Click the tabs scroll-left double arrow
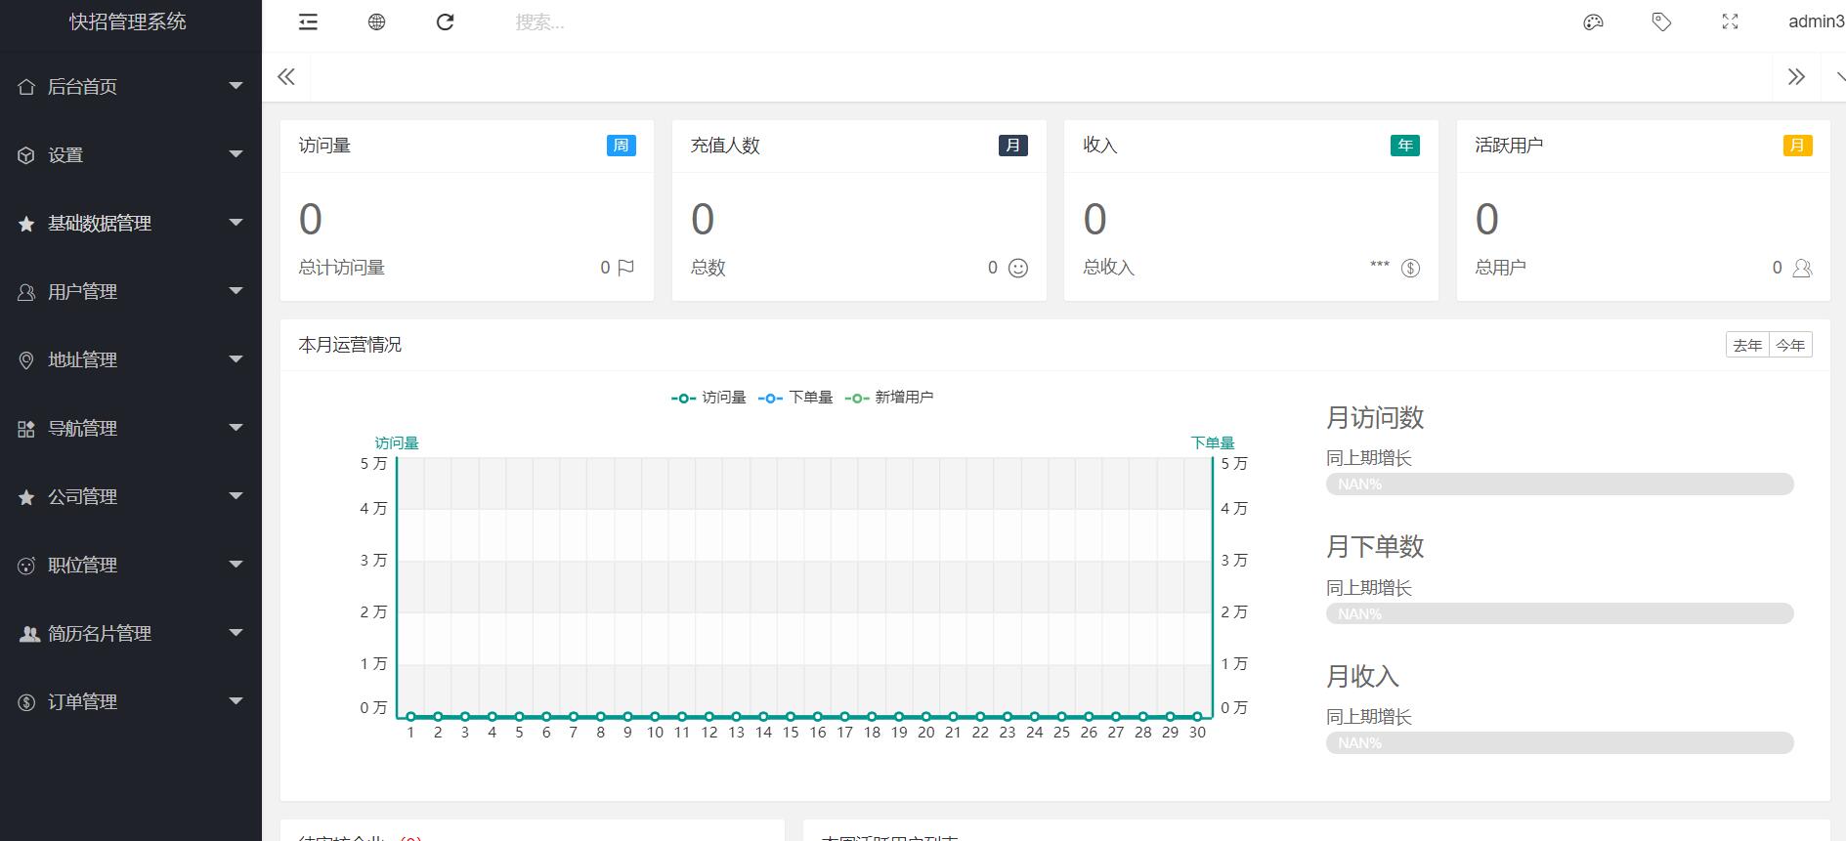 (x=286, y=77)
